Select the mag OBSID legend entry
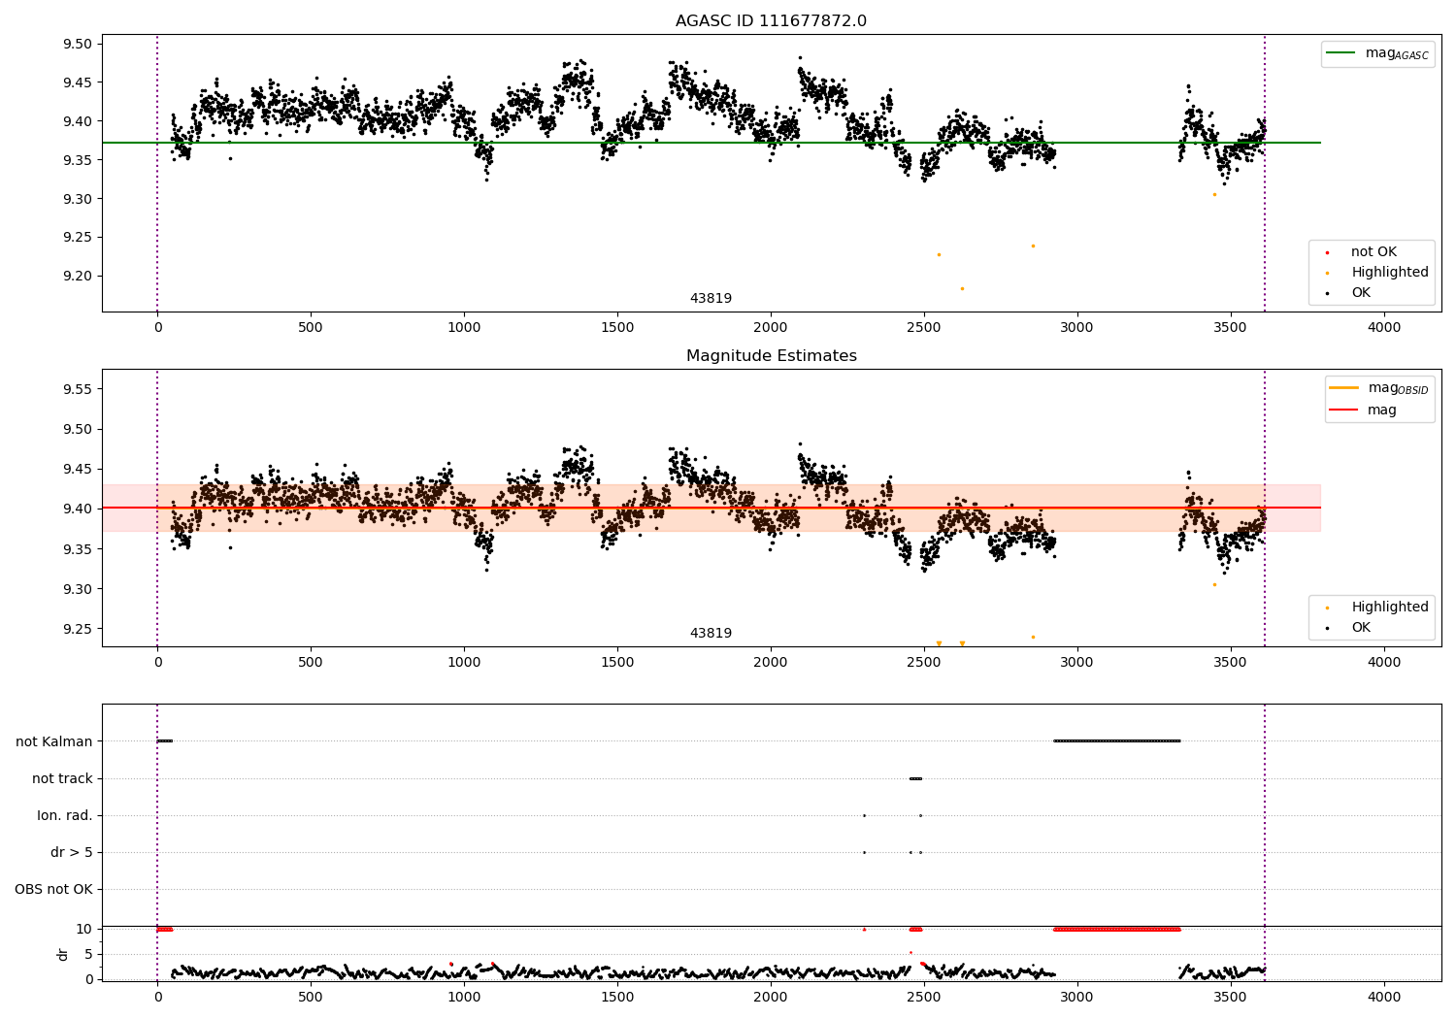Viewport: 1456px width, 1019px height. tap(1379, 388)
